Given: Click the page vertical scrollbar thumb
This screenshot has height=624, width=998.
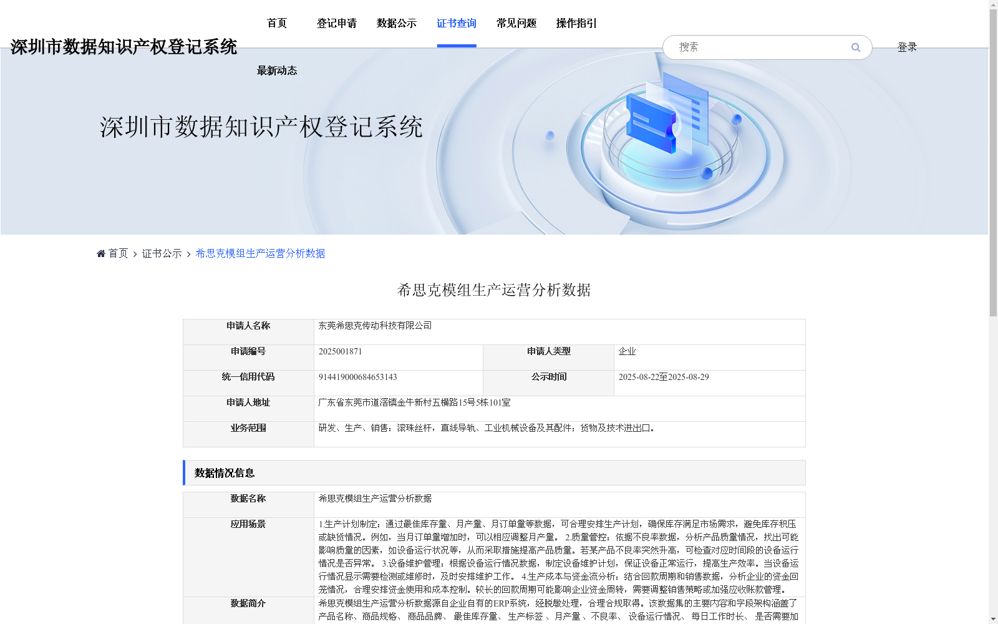Looking at the screenshot, I should (x=993, y=162).
